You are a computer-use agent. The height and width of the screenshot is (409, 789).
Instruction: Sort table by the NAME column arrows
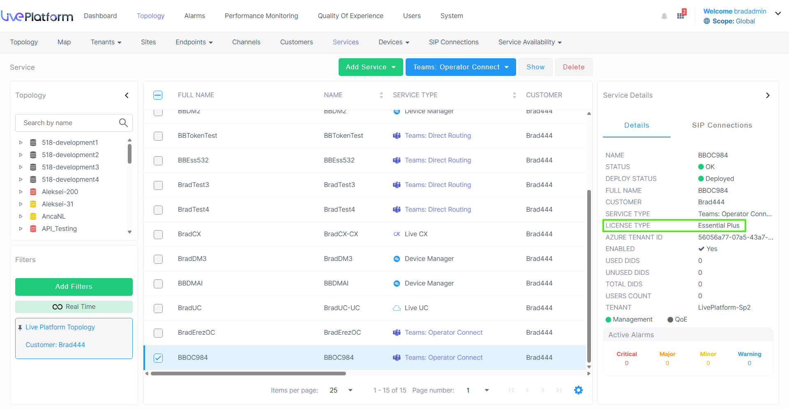tap(381, 95)
